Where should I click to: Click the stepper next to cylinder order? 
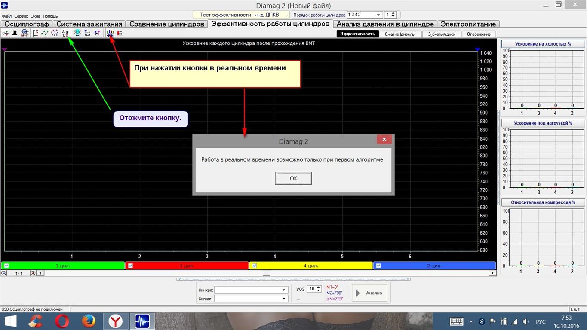pos(393,15)
